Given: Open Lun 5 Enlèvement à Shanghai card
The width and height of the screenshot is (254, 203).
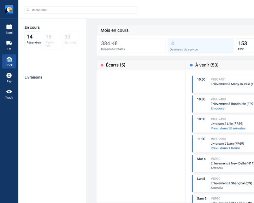Looking at the screenshot, I should 223,184.
